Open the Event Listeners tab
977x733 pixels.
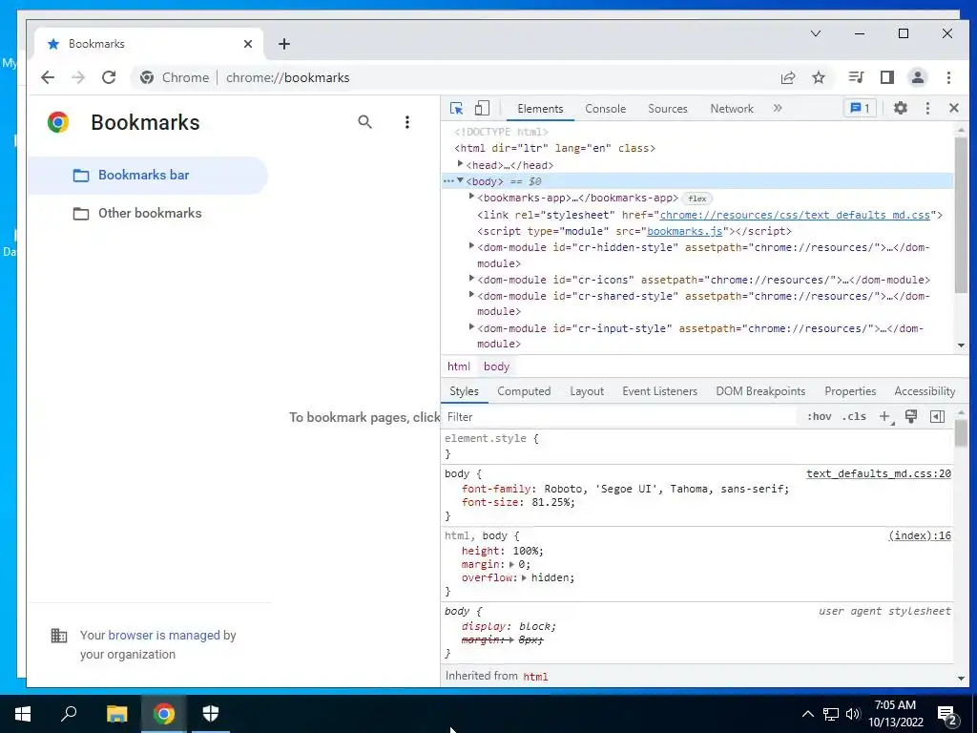tap(660, 391)
